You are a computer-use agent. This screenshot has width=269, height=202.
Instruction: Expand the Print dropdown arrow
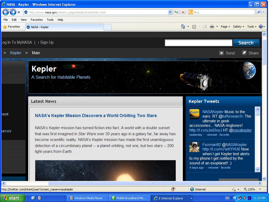tap(217, 27)
